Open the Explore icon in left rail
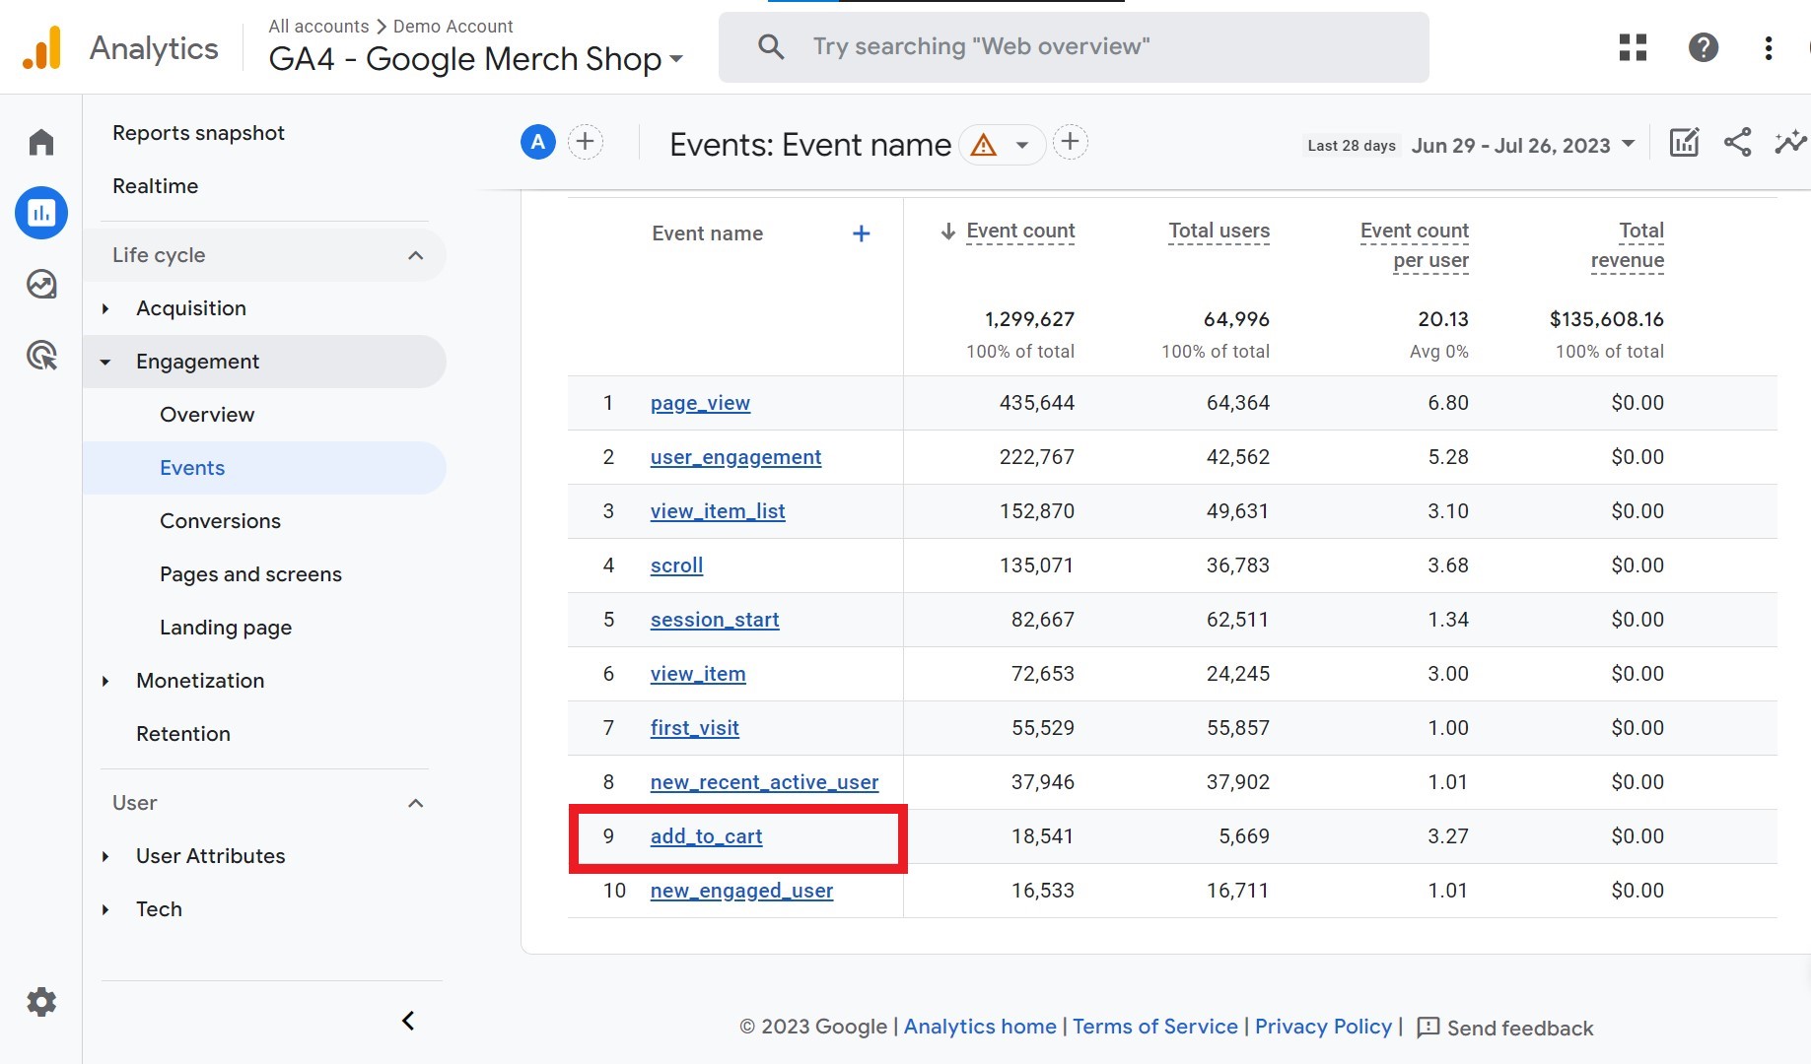 point(41,284)
